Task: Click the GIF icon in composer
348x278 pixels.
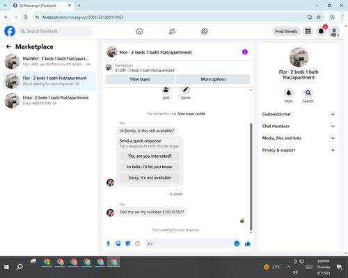Action: pos(138,243)
